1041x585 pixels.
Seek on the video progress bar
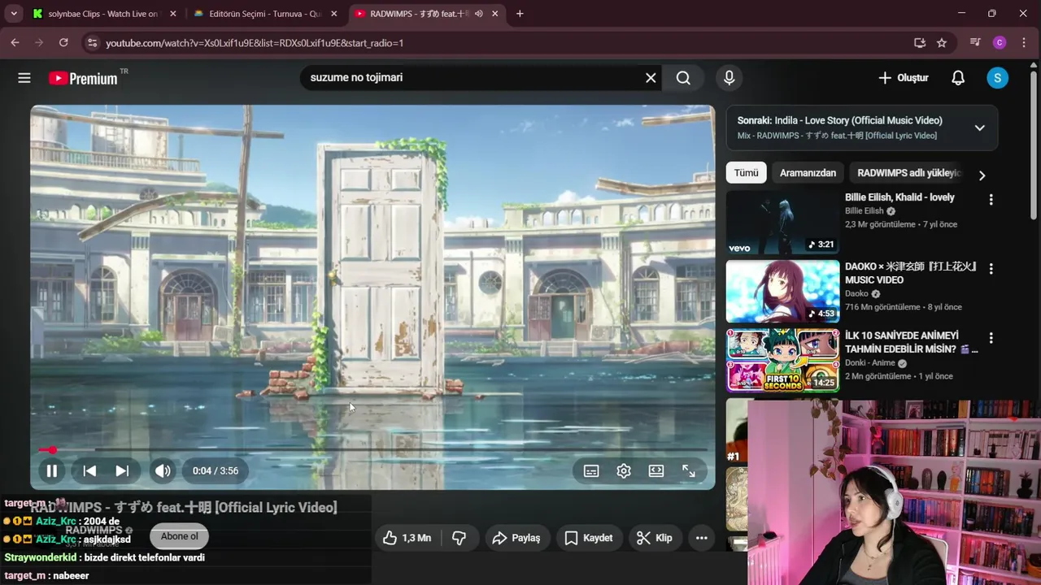tap(372, 449)
